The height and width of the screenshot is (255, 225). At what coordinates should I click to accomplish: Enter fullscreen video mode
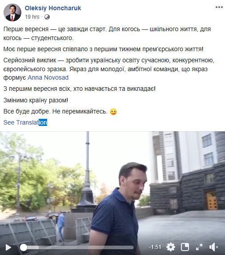tap(199, 247)
